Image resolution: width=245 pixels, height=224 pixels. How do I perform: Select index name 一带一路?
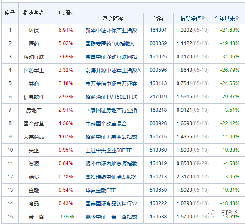tap(34, 217)
